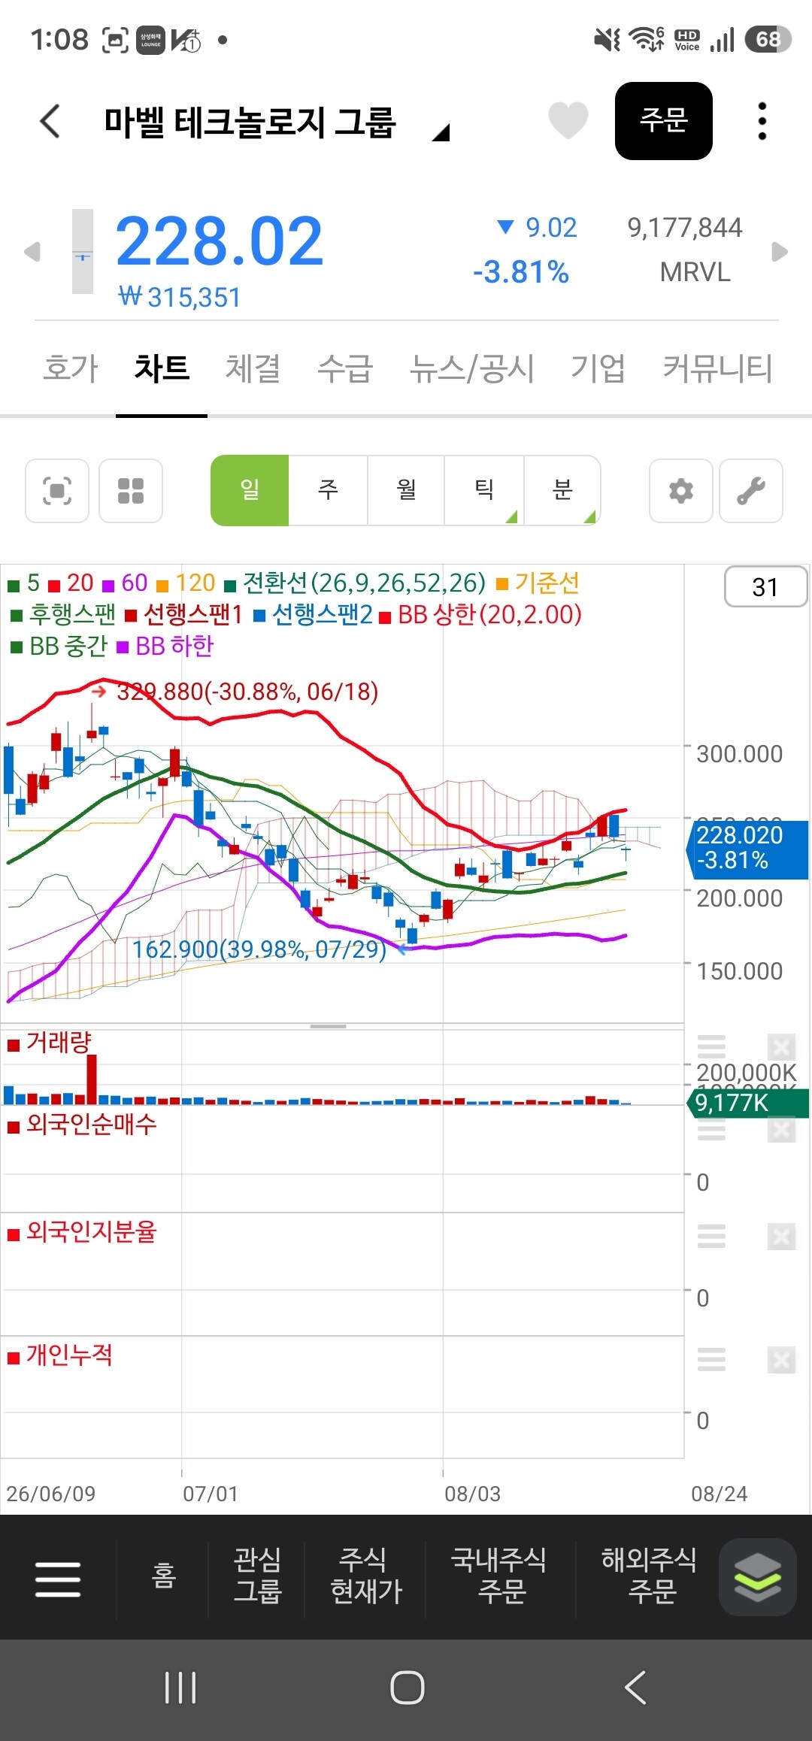
Task: Show next stock with right arrow
Action: [780, 252]
